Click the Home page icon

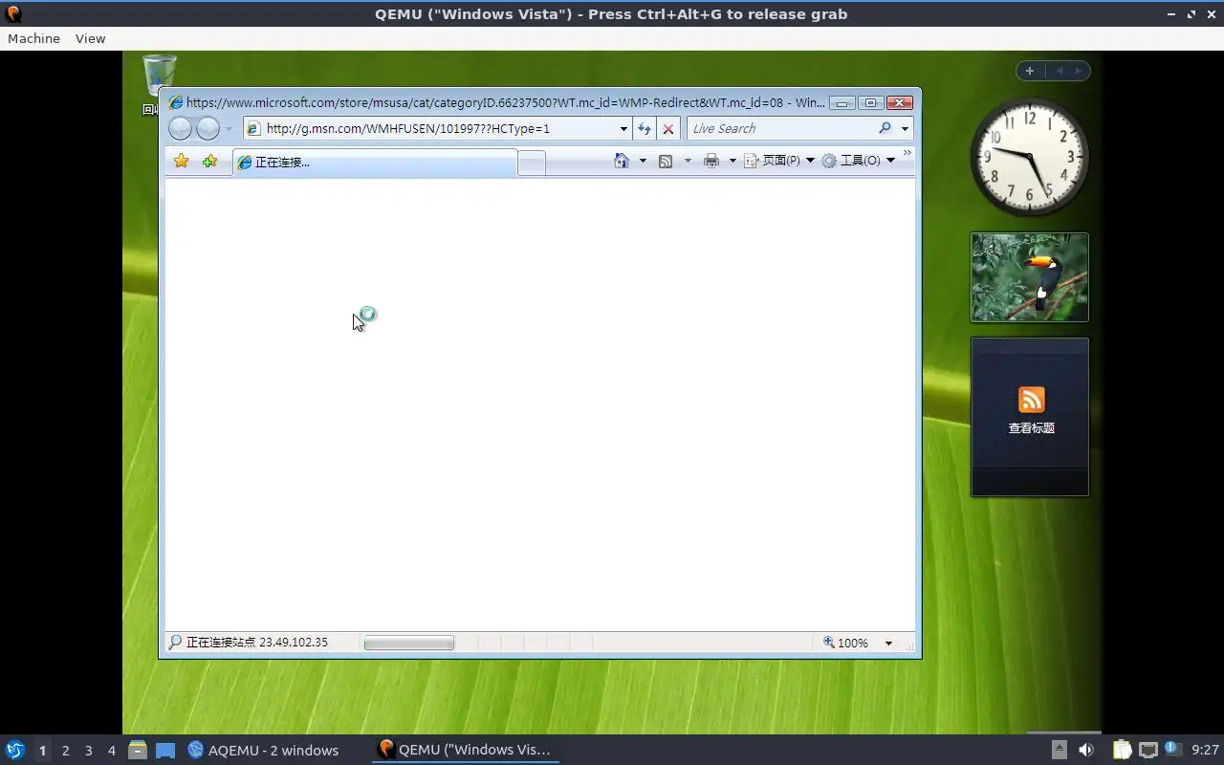tap(622, 161)
